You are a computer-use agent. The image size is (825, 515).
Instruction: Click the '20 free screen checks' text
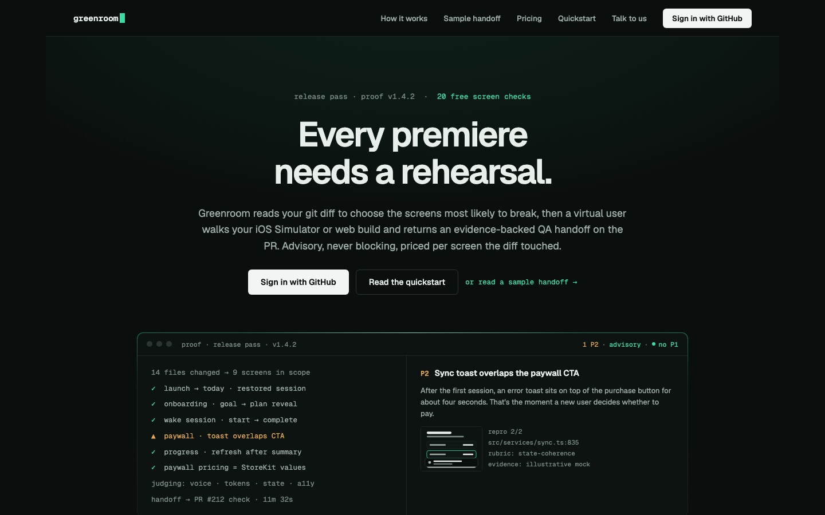(x=484, y=97)
